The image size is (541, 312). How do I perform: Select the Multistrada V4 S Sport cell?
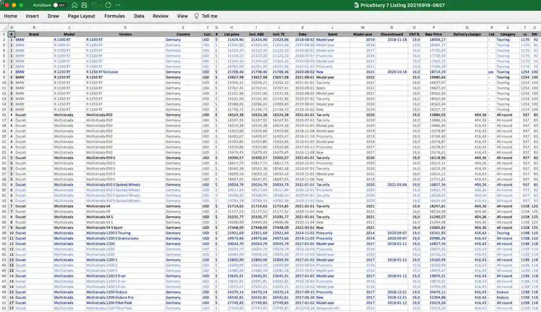(125, 228)
